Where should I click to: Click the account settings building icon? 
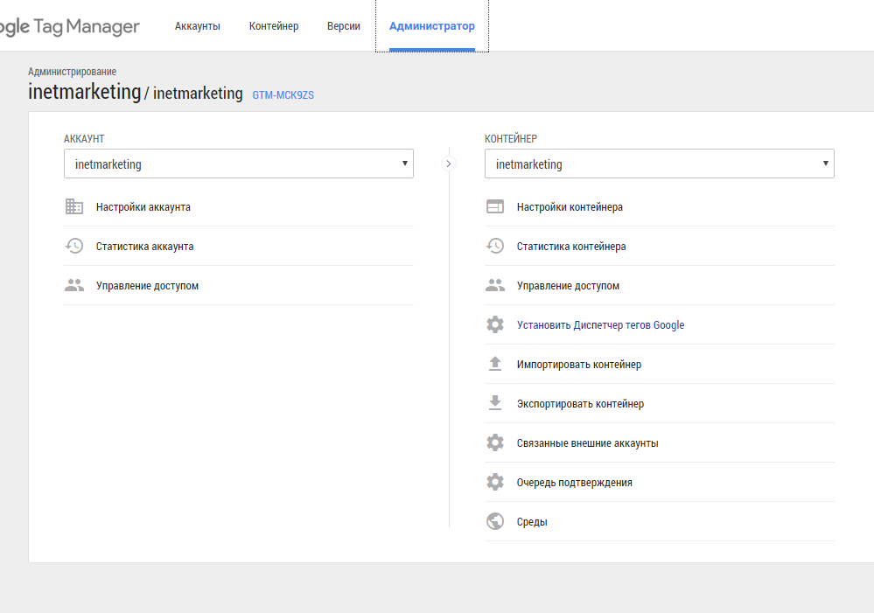coord(74,206)
